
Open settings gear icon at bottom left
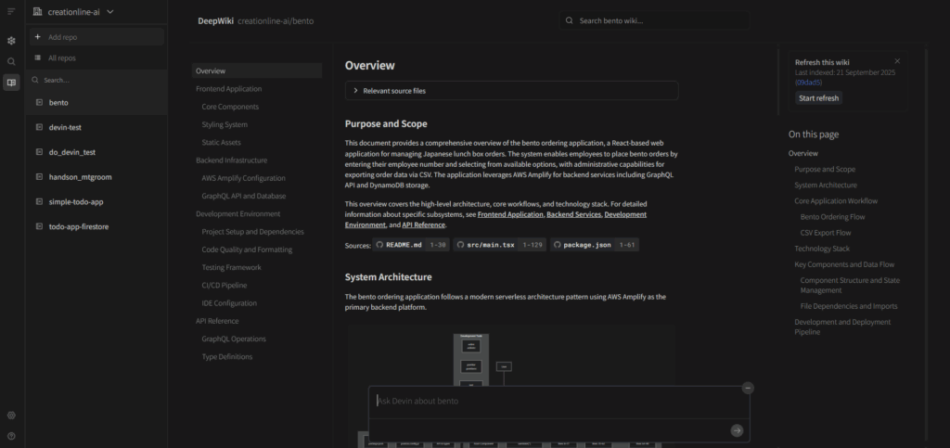click(11, 416)
